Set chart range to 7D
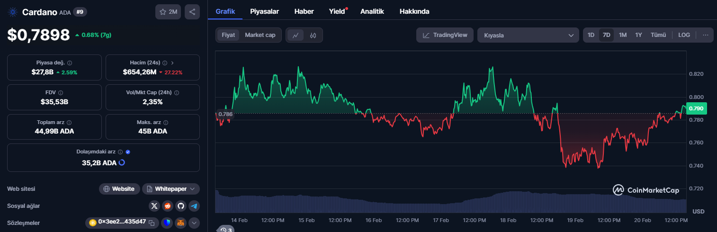The width and height of the screenshot is (717, 232). [x=606, y=35]
